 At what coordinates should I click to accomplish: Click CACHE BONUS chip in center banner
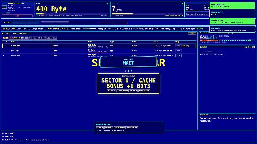pyautogui.click(x=122, y=90)
